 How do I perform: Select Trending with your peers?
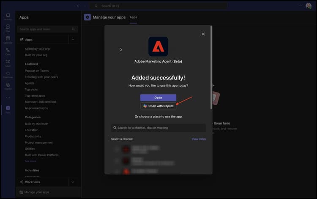point(41,77)
